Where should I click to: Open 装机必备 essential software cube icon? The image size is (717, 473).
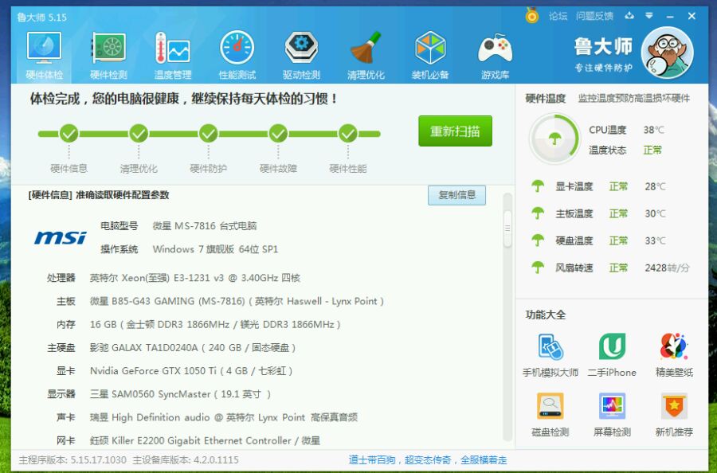pyautogui.click(x=430, y=55)
